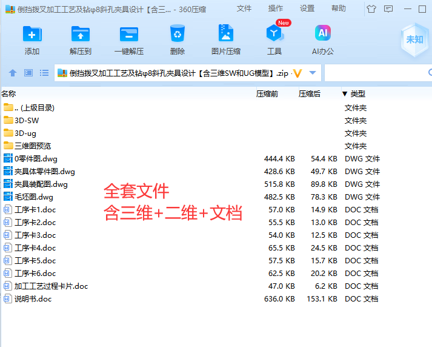Open the 图片压缩 image compression tool
432x347 pixels.
225,33
